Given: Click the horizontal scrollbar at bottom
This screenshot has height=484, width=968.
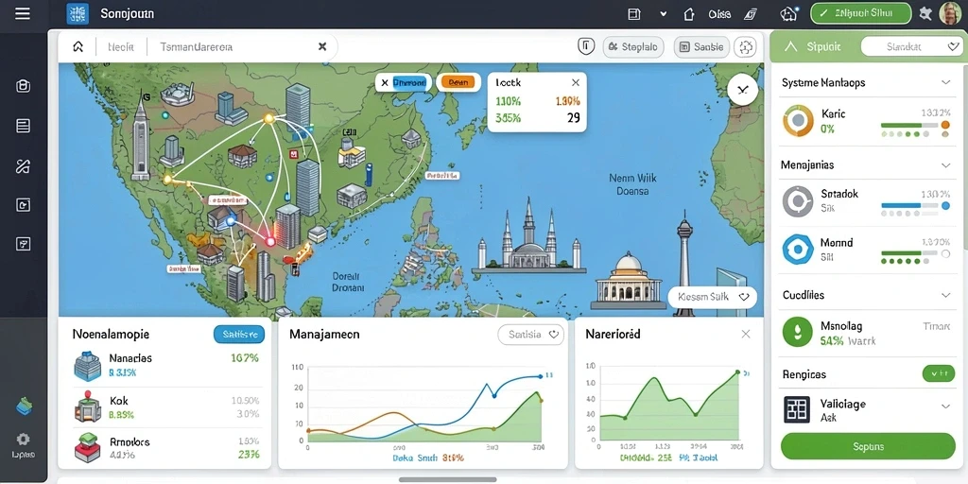Looking at the screenshot, I should click(x=447, y=479).
